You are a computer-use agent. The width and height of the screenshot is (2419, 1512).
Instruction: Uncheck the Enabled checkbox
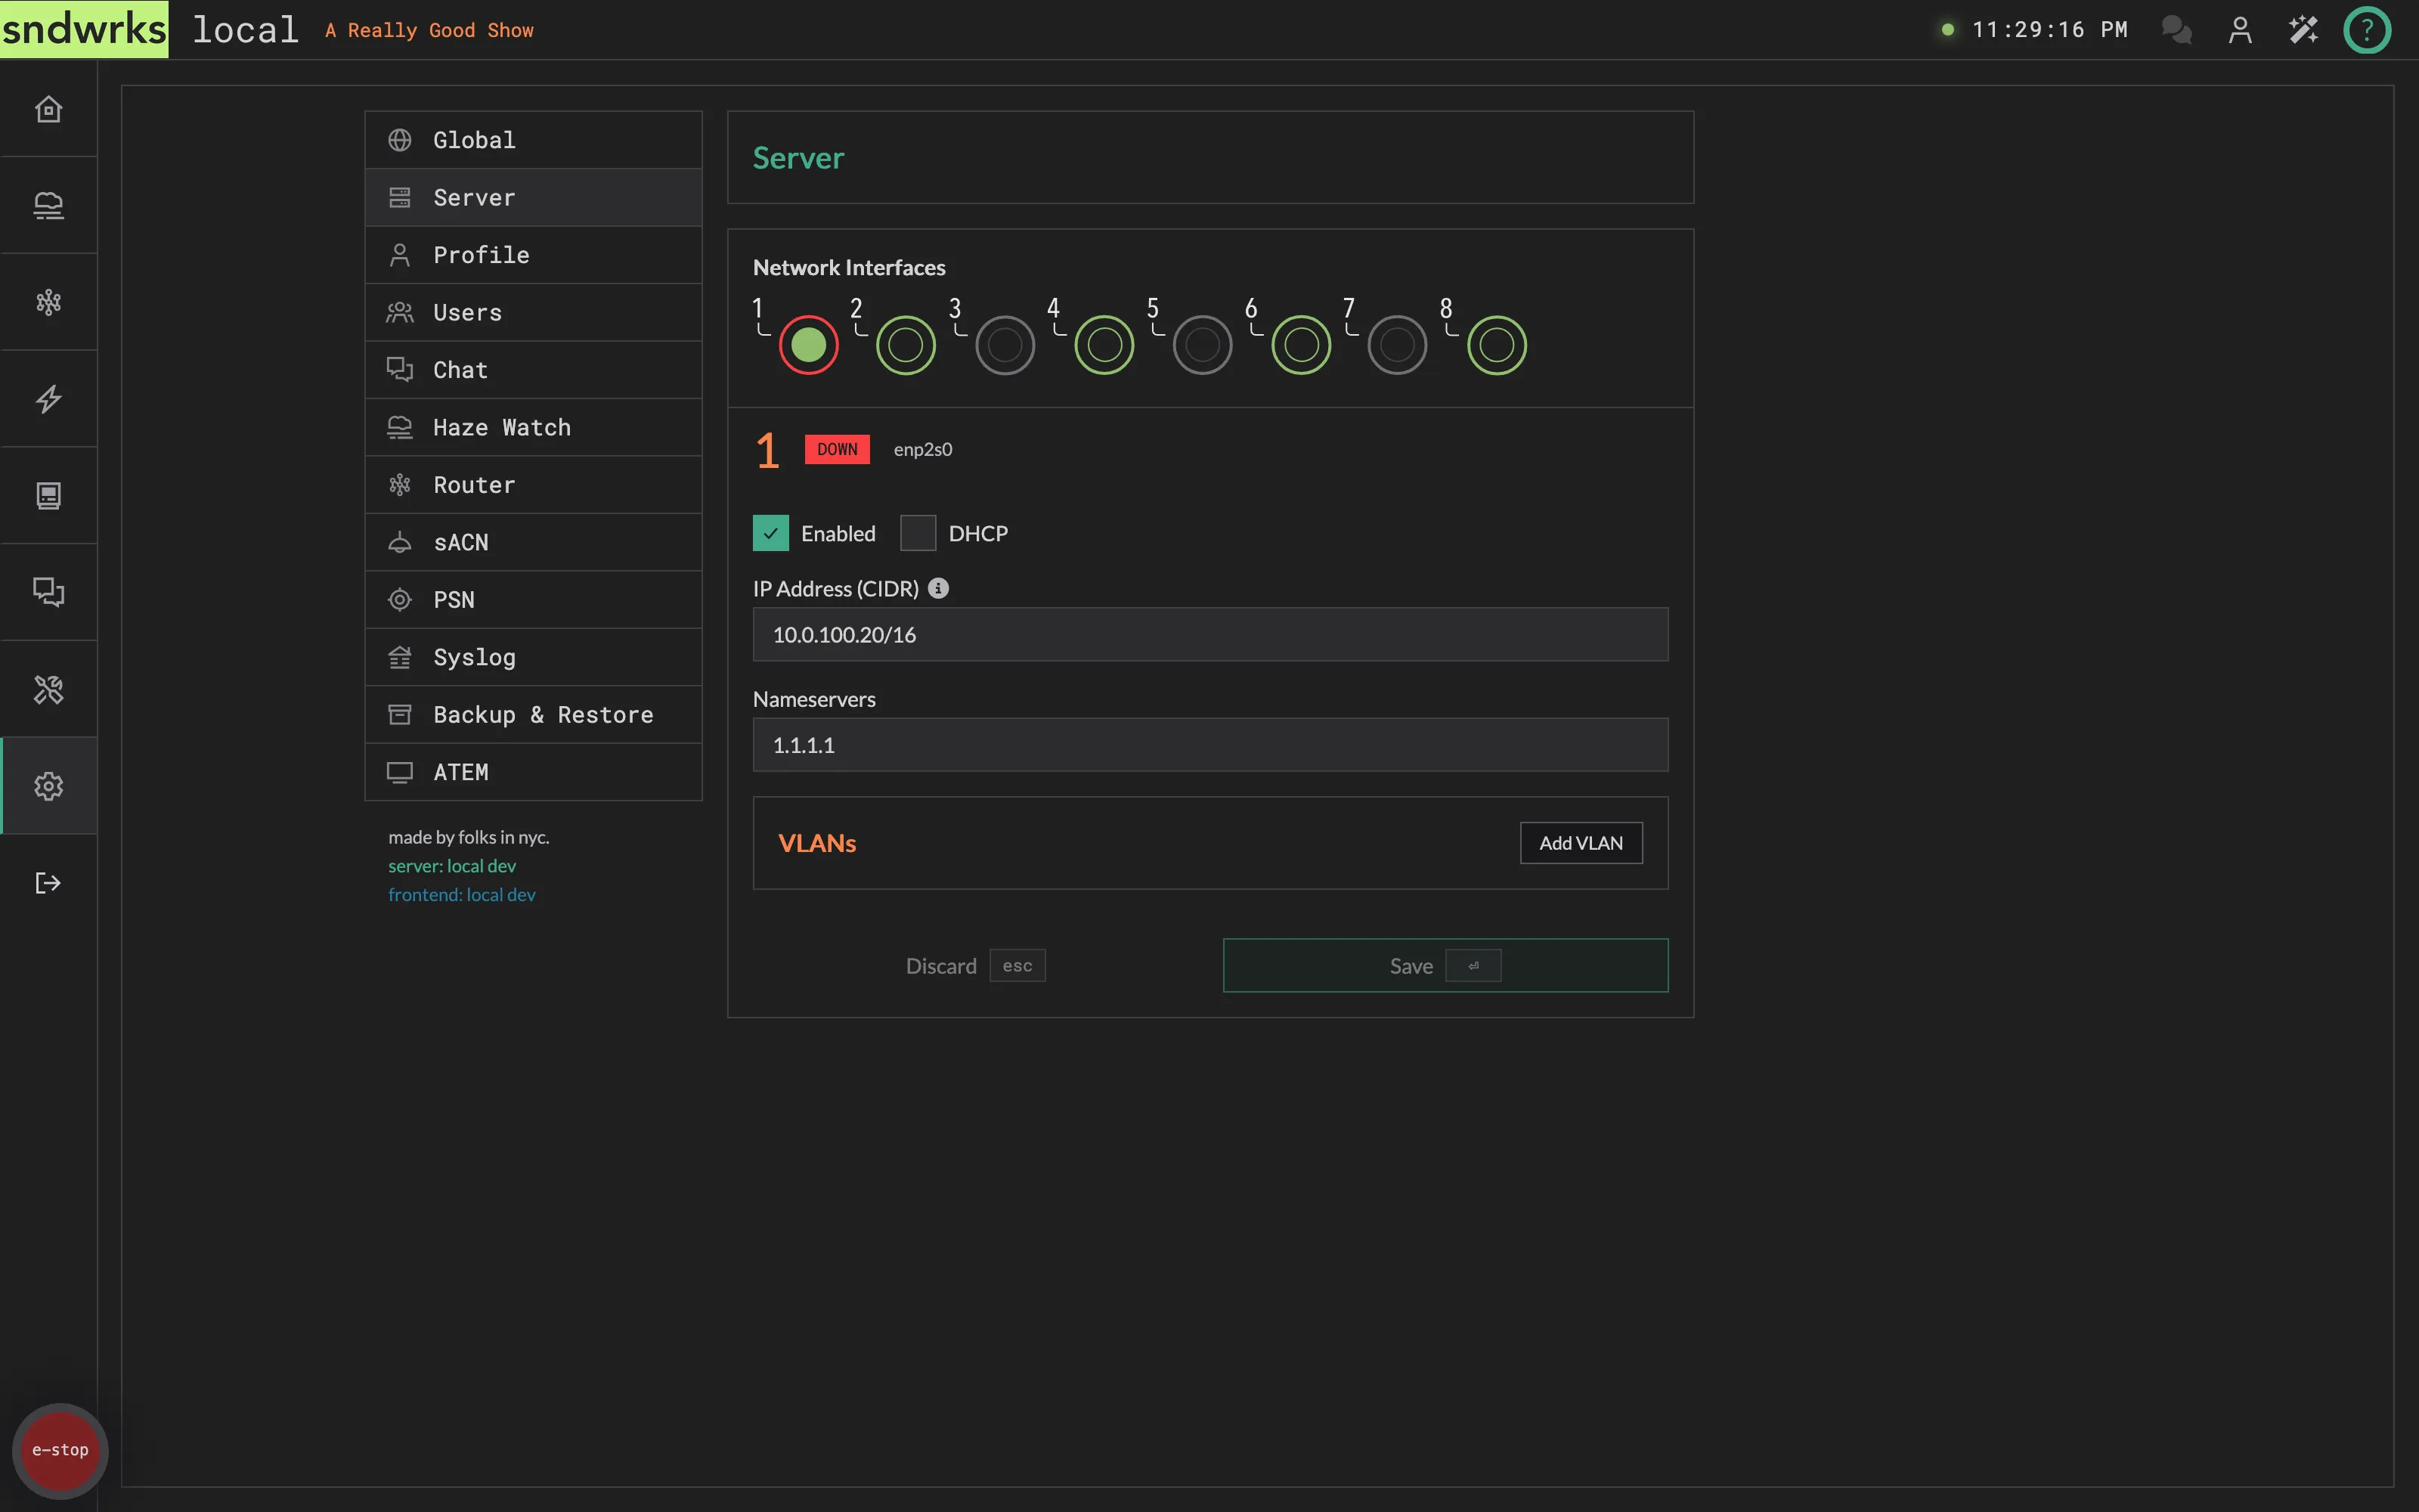pos(771,533)
